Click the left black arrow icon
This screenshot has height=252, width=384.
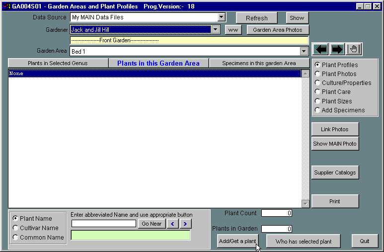coord(320,49)
